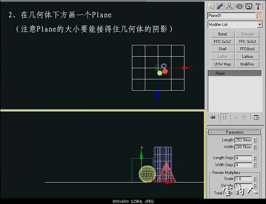266x204 pixels.
Task: Open the Motion command panel tab
Action: [239, 6]
